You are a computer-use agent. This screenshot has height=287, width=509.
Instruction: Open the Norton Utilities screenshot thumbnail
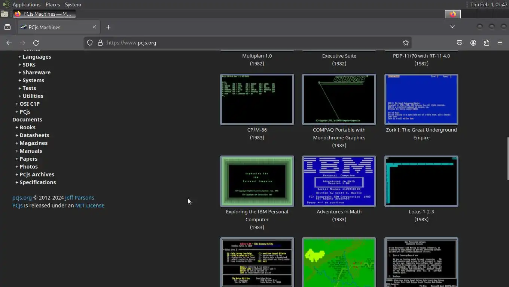click(257, 262)
